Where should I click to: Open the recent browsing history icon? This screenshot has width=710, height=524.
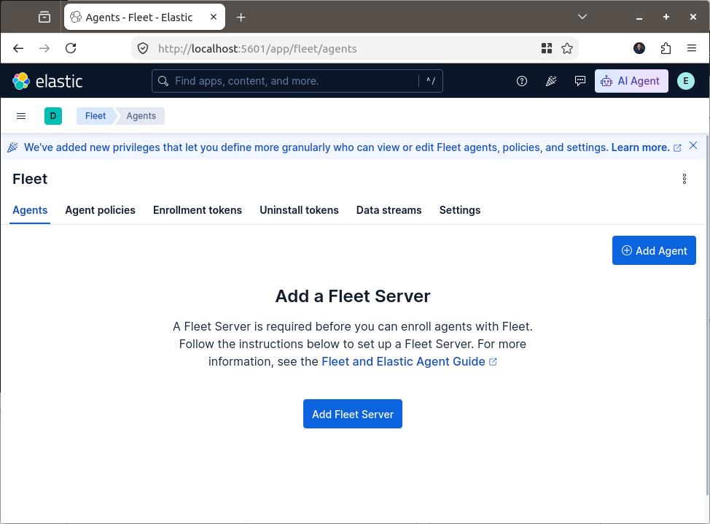pyautogui.click(x=44, y=18)
